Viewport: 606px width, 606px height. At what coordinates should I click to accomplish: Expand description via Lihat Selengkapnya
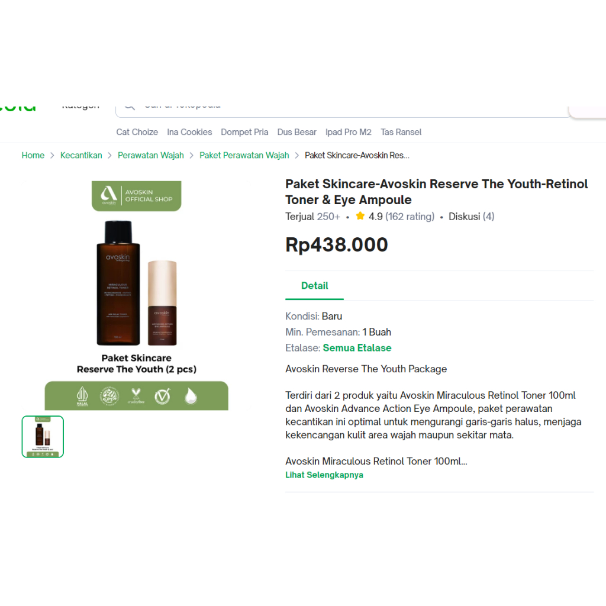[324, 475]
